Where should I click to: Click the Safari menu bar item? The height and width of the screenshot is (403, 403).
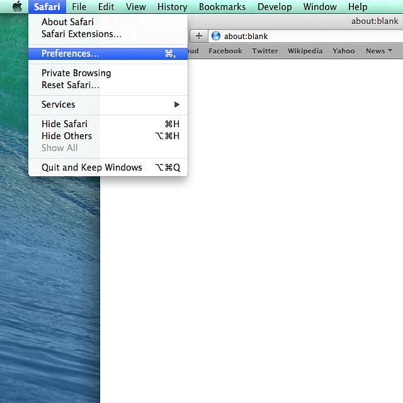47,7
